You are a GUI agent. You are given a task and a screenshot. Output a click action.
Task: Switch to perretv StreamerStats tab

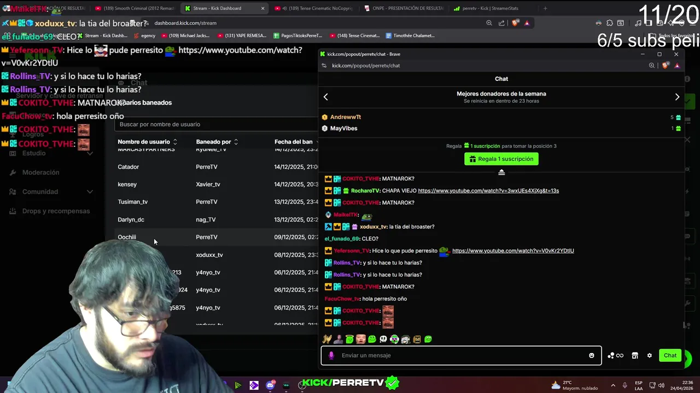(491, 8)
